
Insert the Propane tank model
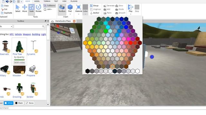click(32, 69)
